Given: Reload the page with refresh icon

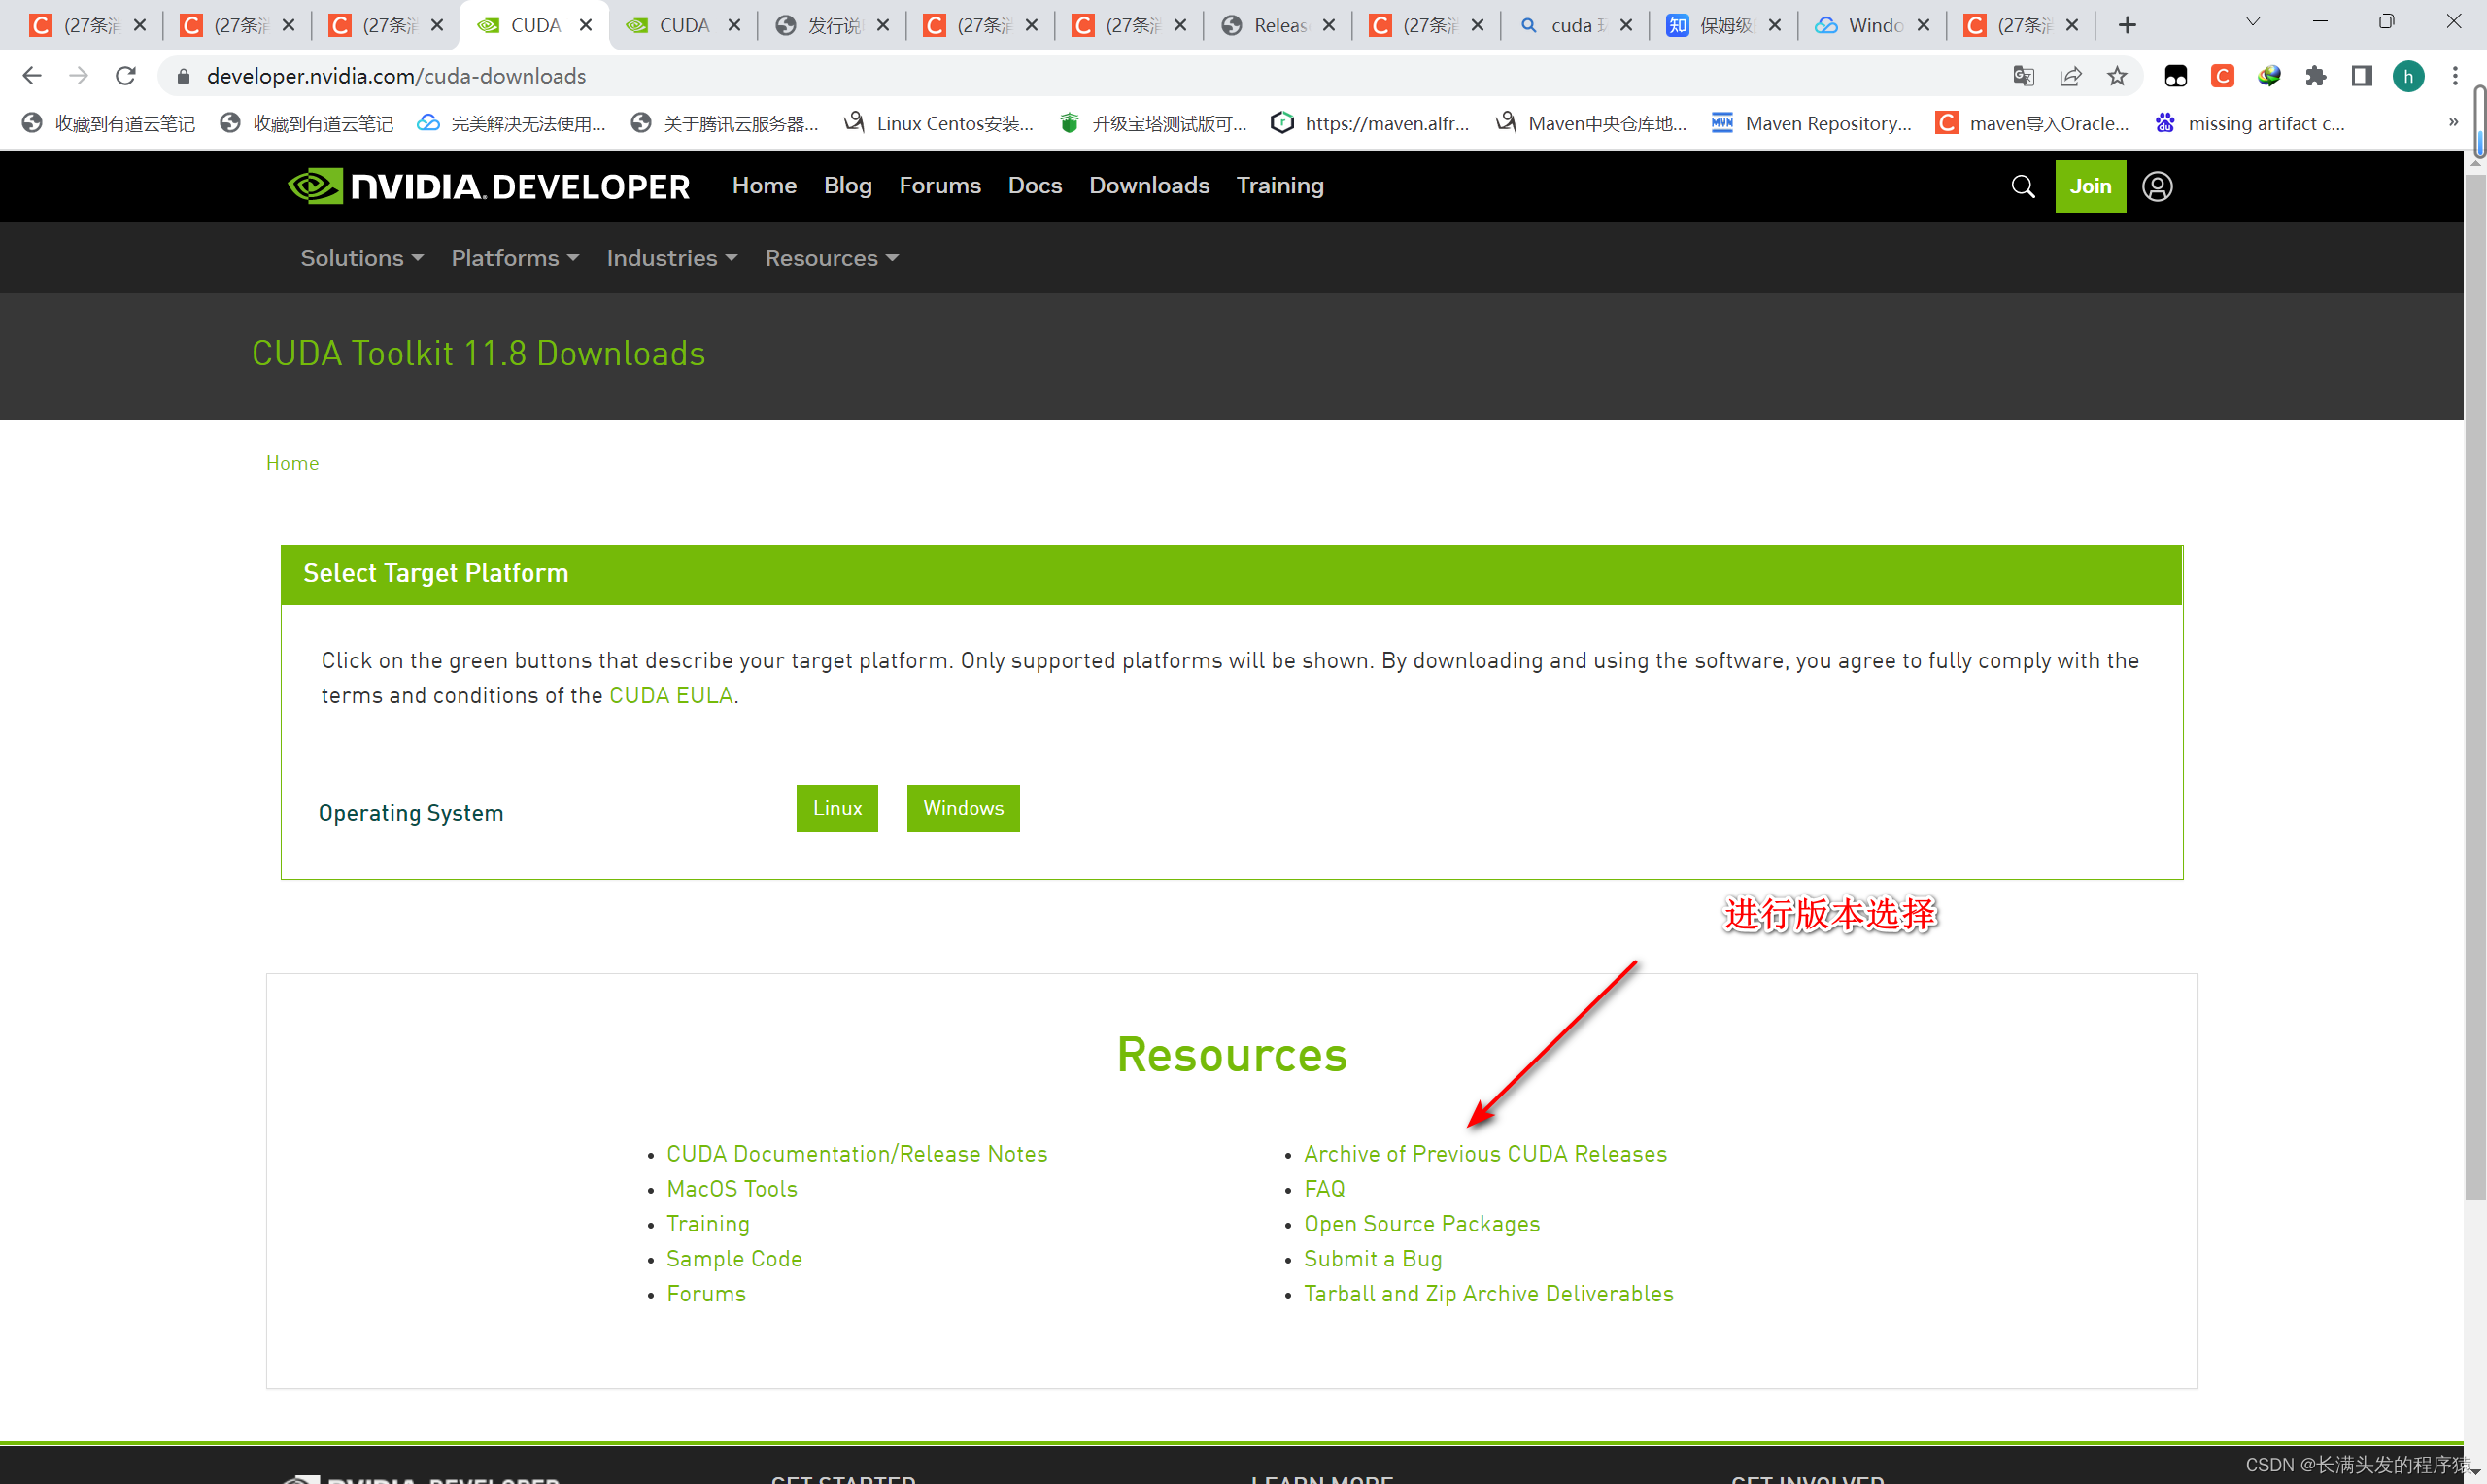Looking at the screenshot, I should 125,76.
